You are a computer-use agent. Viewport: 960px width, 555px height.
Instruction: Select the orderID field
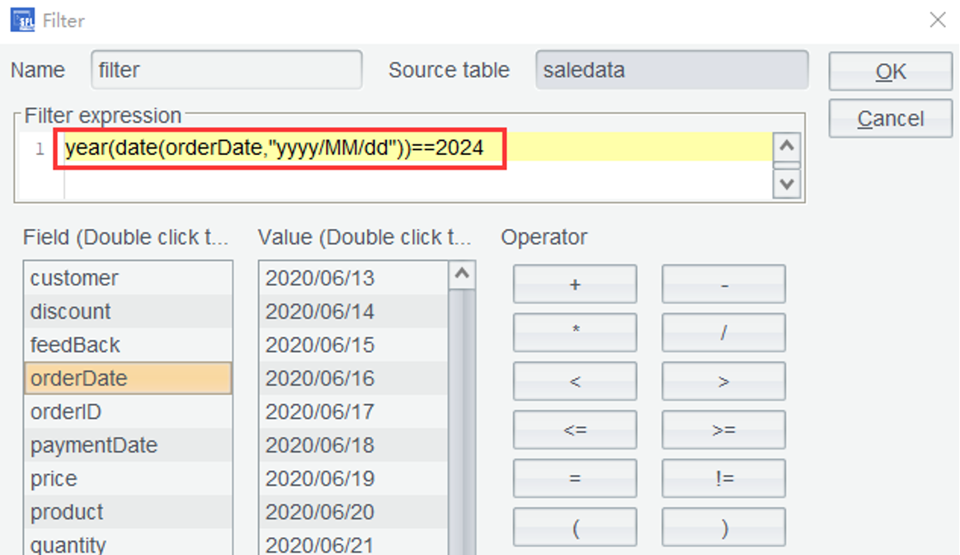tap(128, 412)
